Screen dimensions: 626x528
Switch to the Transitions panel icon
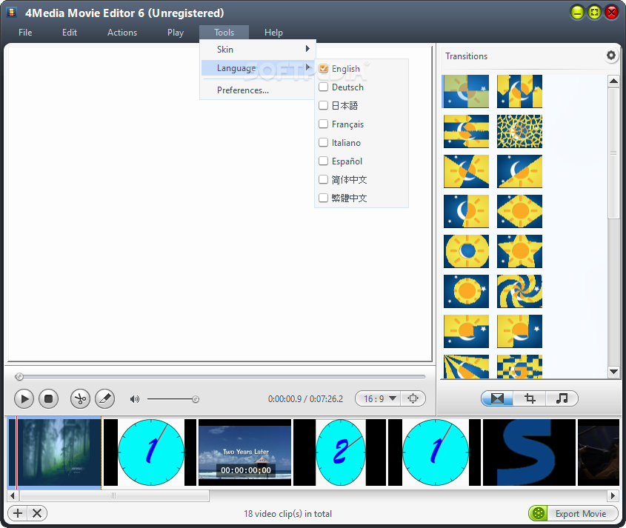point(497,398)
